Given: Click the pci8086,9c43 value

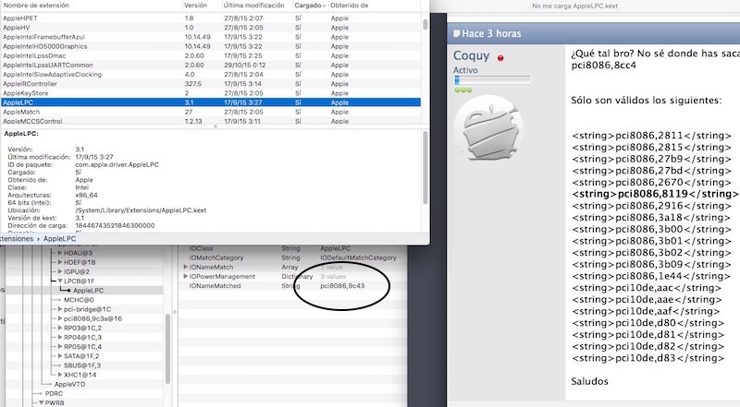Looking at the screenshot, I should pos(342,286).
